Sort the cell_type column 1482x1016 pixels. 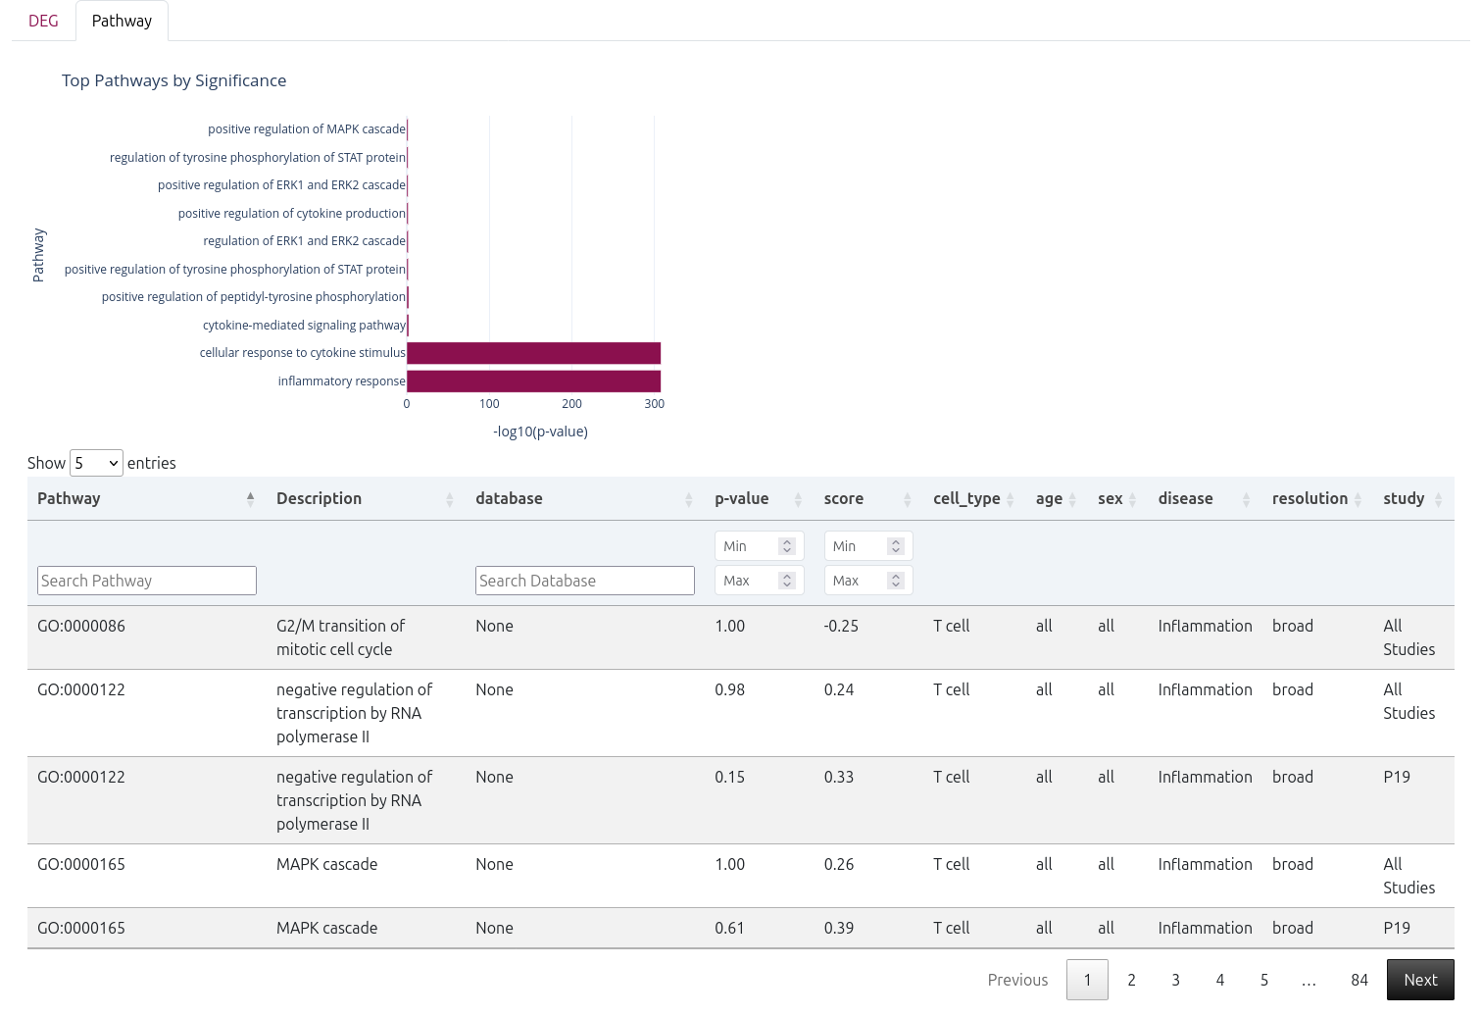1012,497
